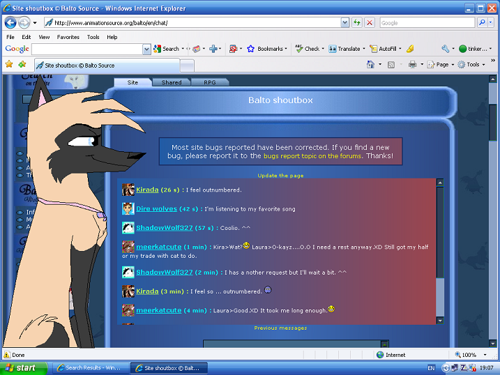500x375 pixels.
Task: Open the View menu
Action: click(x=44, y=37)
